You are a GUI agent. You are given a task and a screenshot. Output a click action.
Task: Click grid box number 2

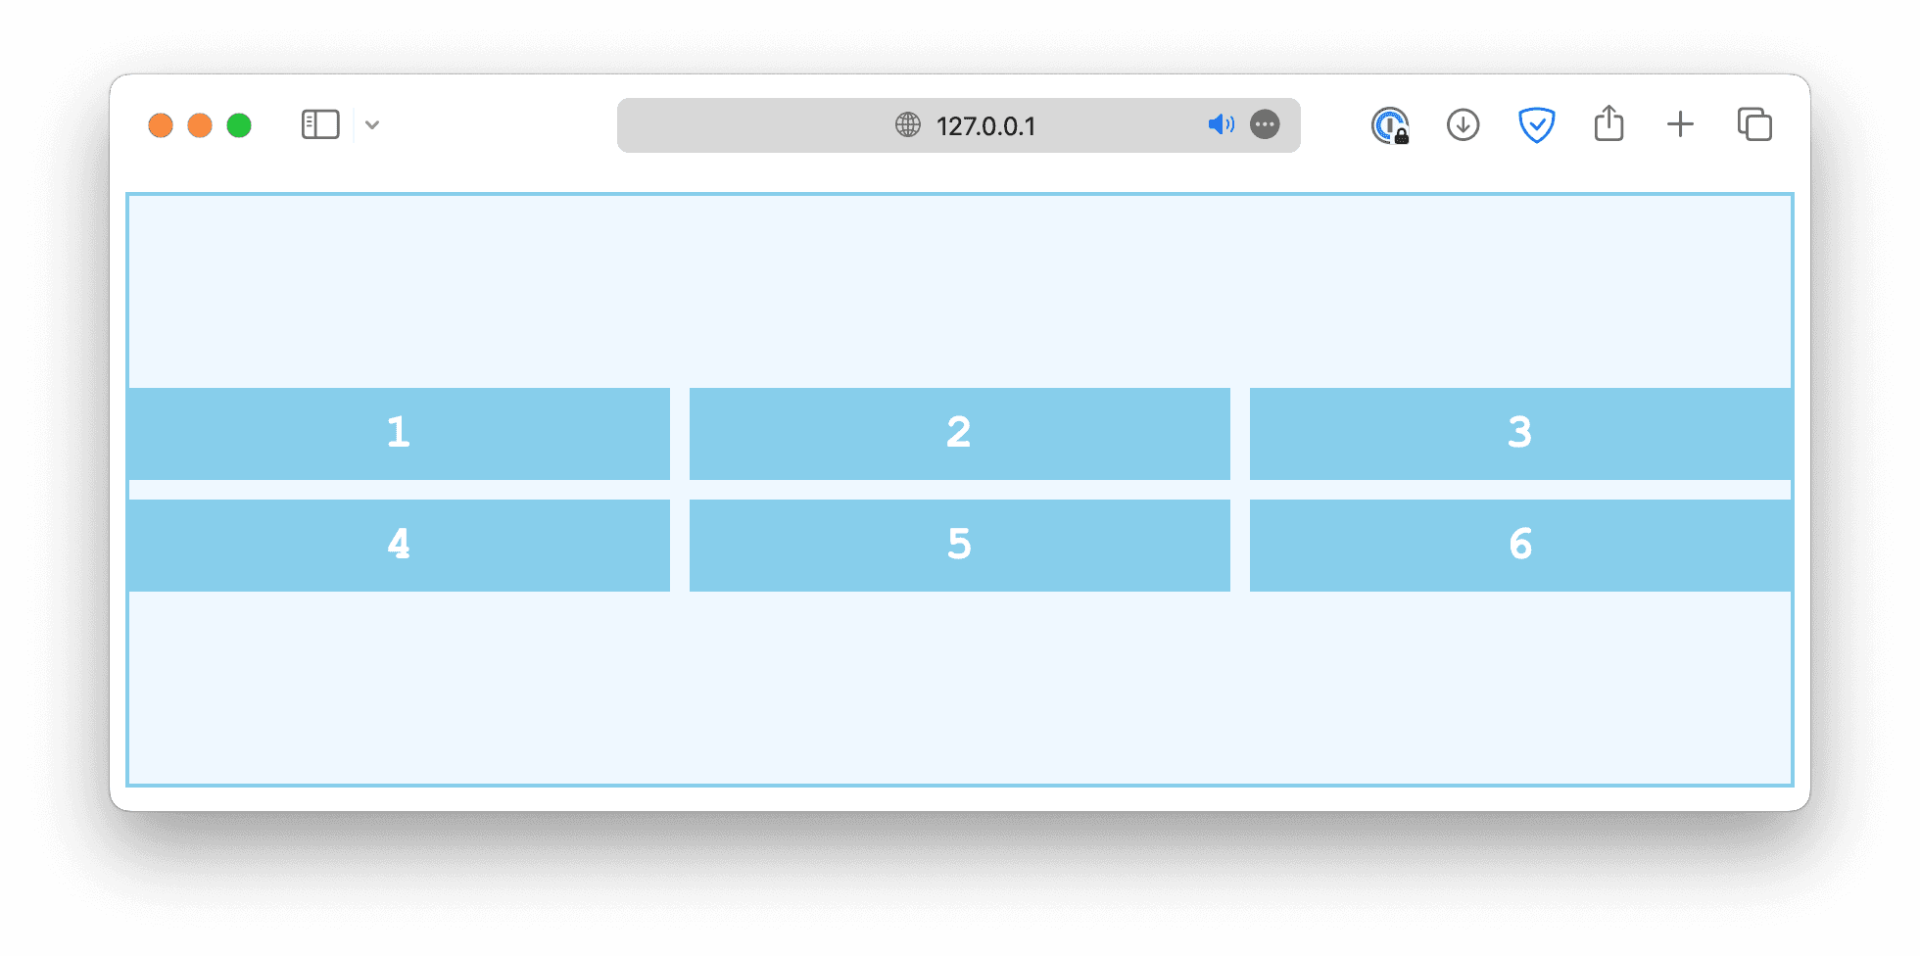coord(959,434)
